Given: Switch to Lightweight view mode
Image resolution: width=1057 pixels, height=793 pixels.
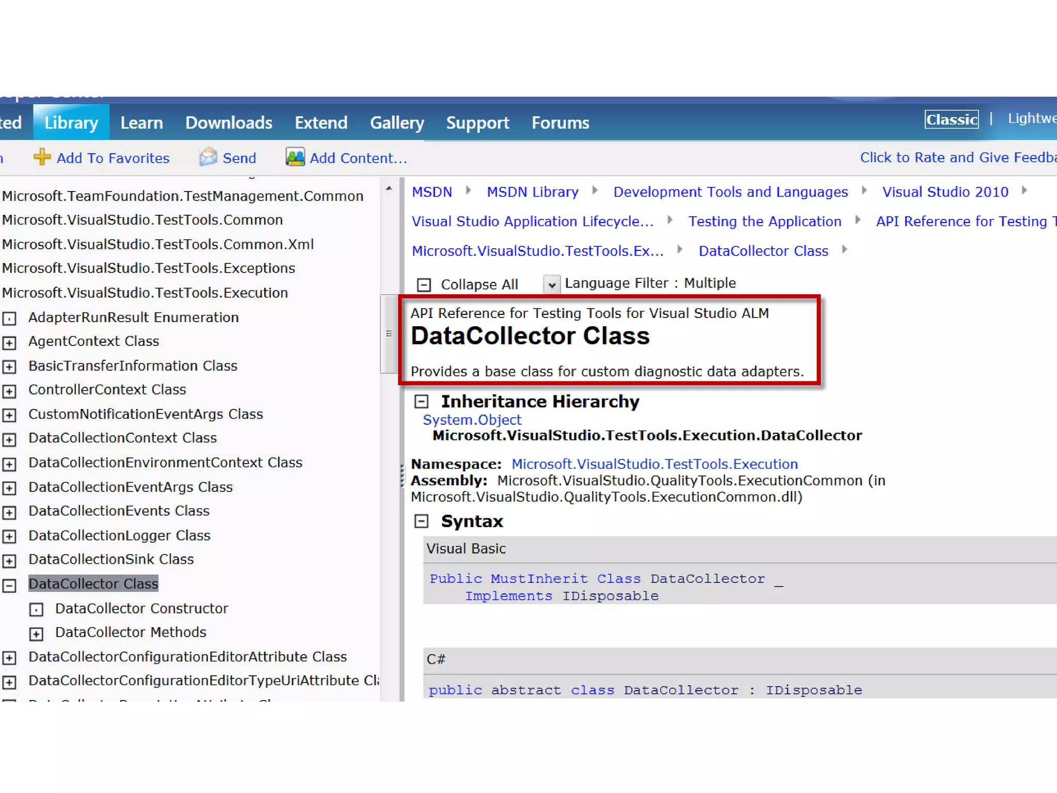Looking at the screenshot, I should pyautogui.click(x=1031, y=118).
